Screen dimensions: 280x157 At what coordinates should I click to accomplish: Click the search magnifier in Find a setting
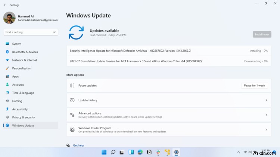tap(54, 32)
